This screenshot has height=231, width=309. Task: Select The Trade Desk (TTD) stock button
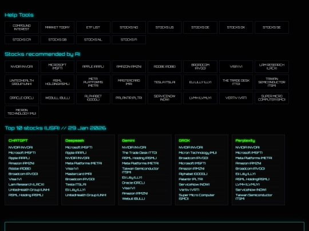(x=236, y=82)
